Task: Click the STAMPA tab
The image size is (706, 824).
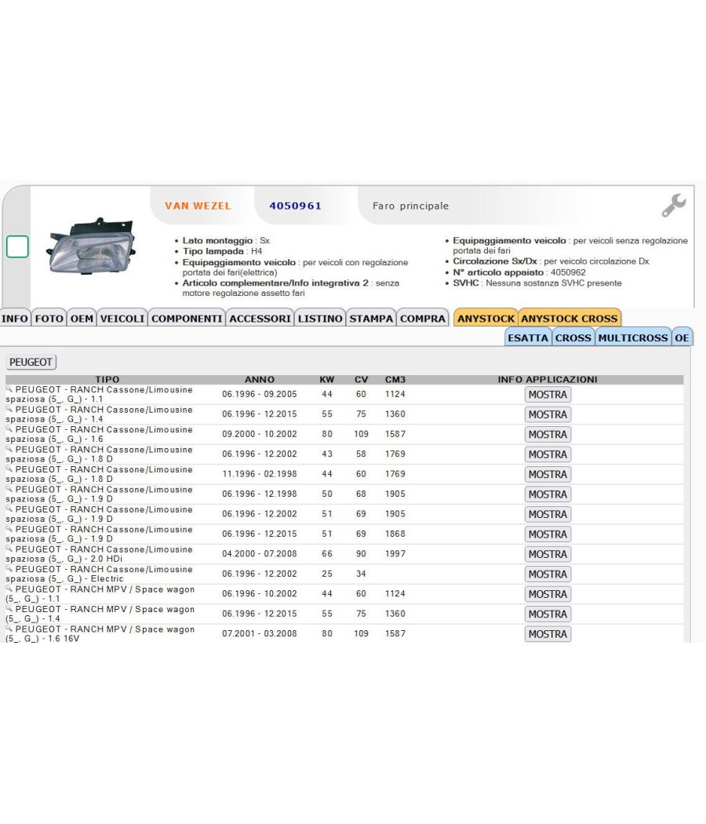Action: point(371,319)
